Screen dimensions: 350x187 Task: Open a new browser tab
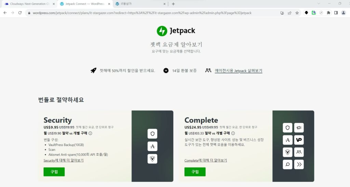click(173, 4)
